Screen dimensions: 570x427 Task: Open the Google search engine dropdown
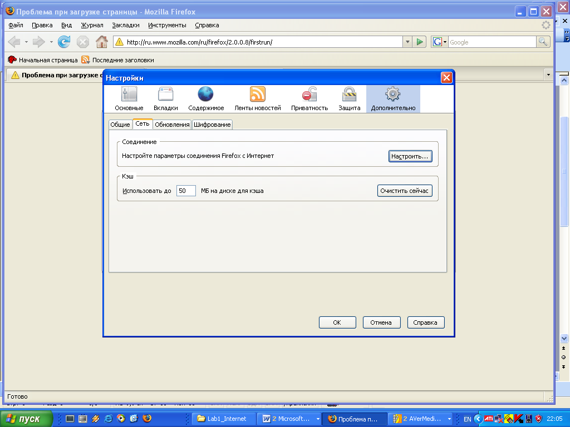click(440, 42)
